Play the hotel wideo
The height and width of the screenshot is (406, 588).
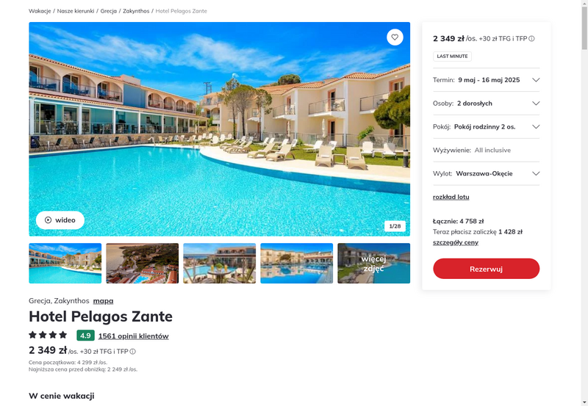(x=60, y=220)
